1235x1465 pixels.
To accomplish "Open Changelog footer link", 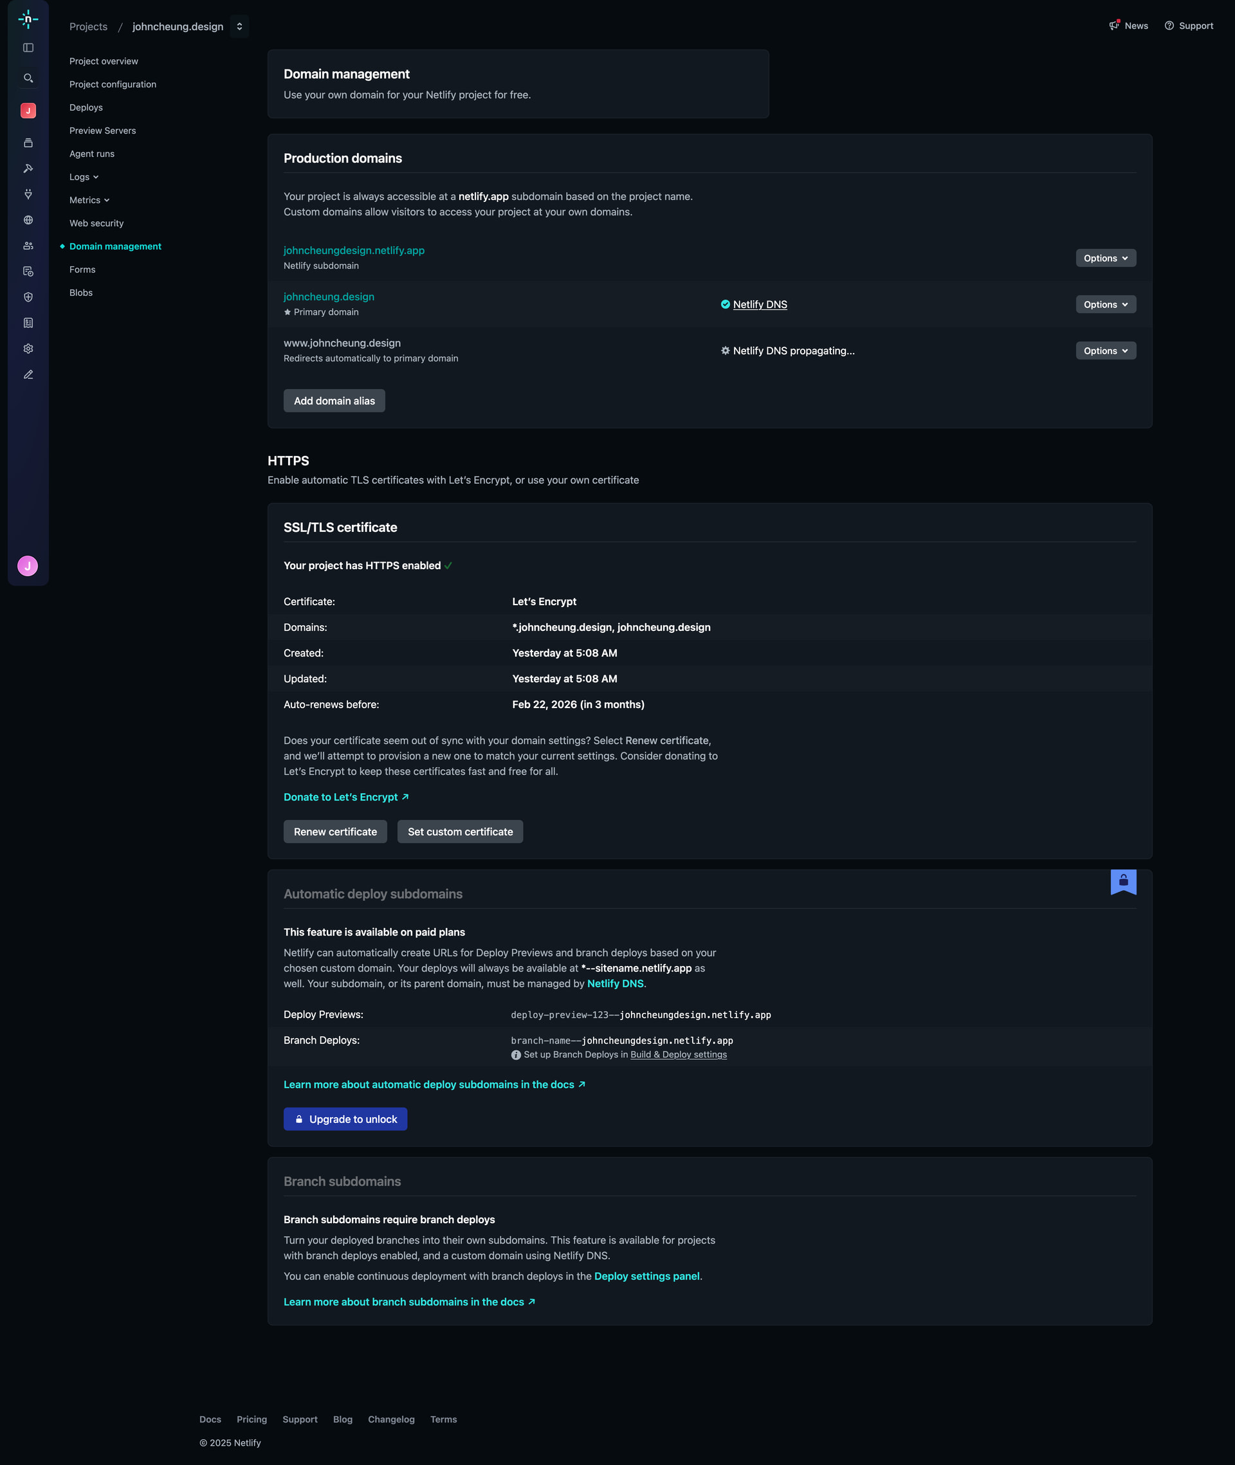I will 391,1419.
